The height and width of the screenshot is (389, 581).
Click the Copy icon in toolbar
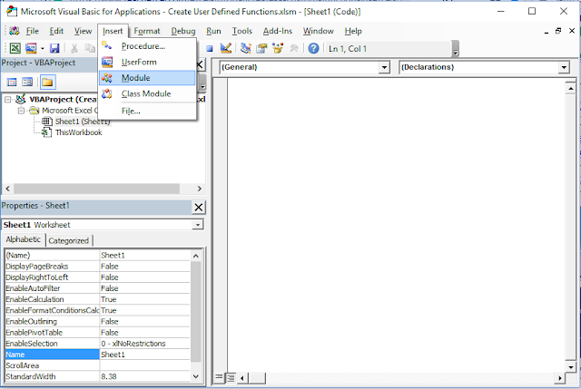coord(90,48)
